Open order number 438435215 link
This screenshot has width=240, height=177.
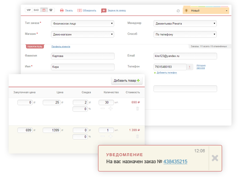click(175, 161)
